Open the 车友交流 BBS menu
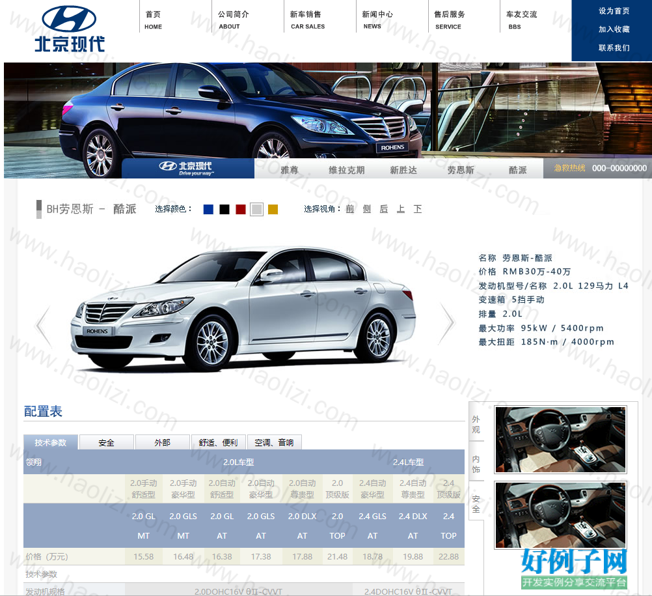Image resolution: width=652 pixels, height=596 pixels. pyautogui.click(x=521, y=20)
